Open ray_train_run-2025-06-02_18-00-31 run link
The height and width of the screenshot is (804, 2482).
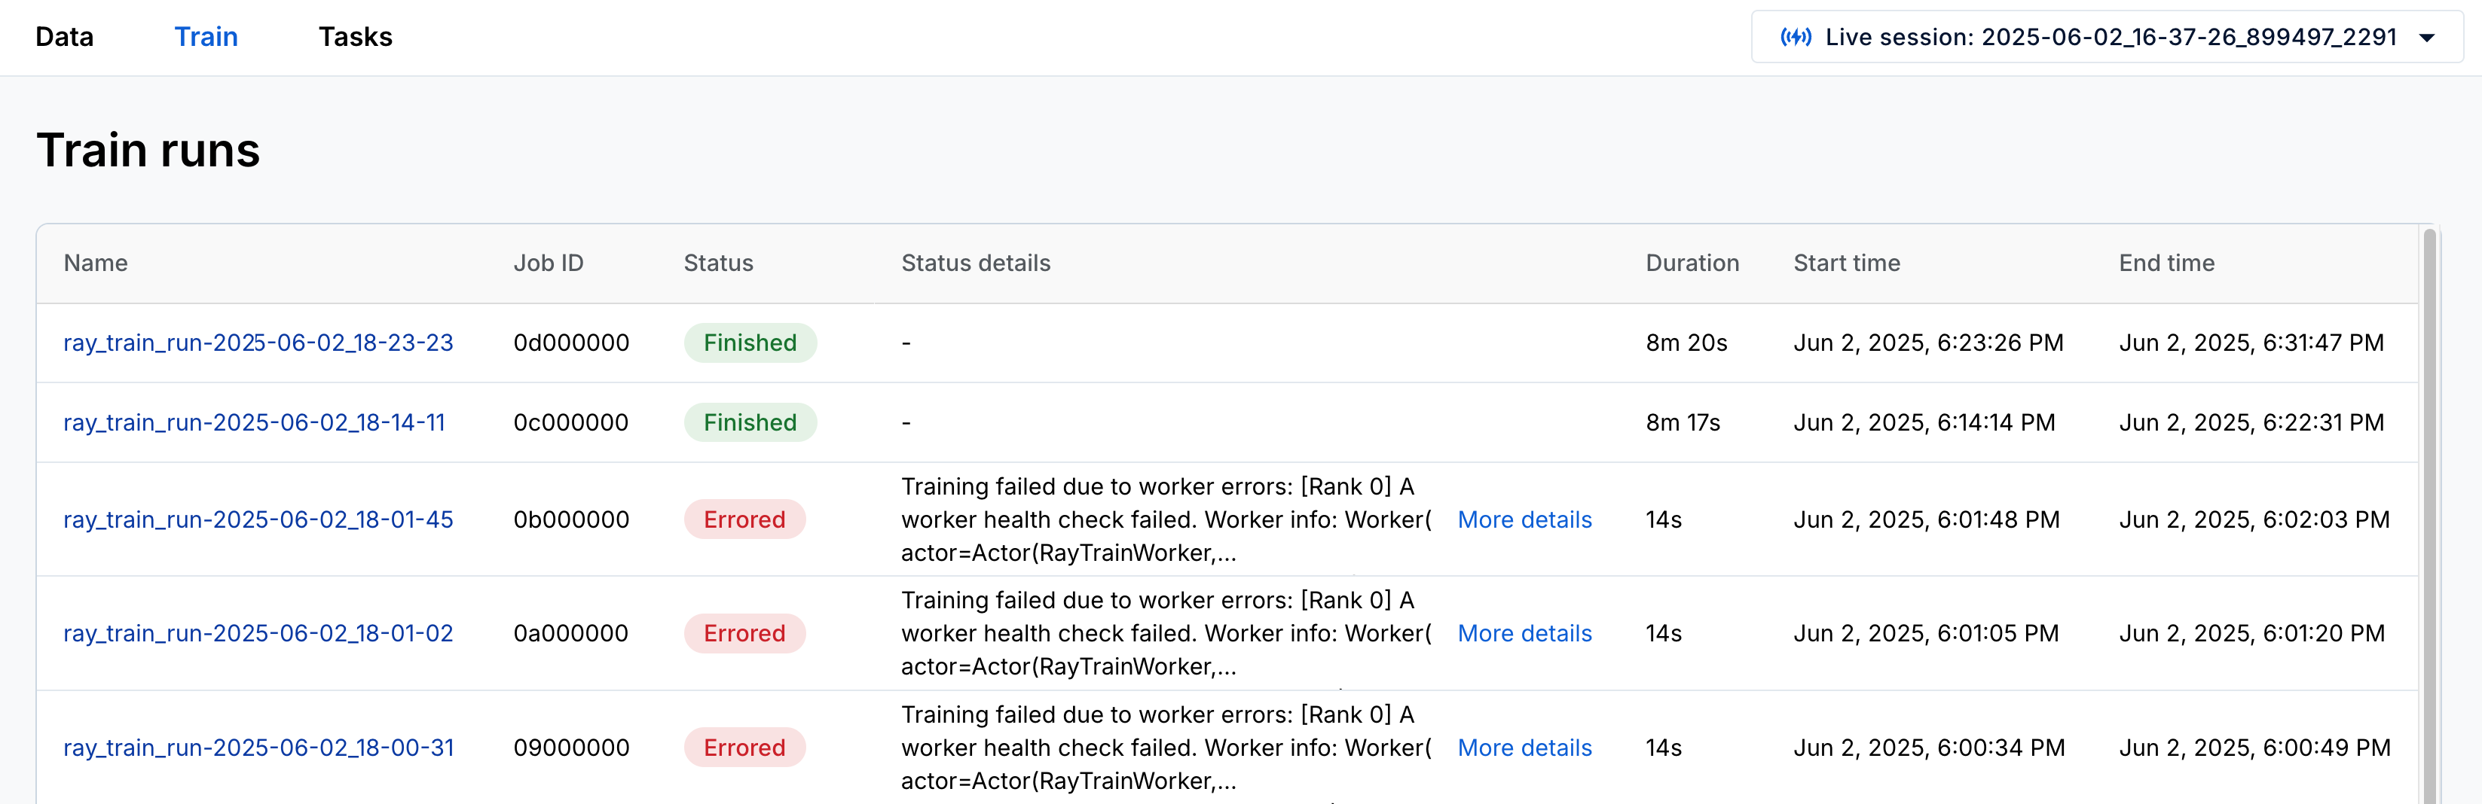tap(258, 748)
